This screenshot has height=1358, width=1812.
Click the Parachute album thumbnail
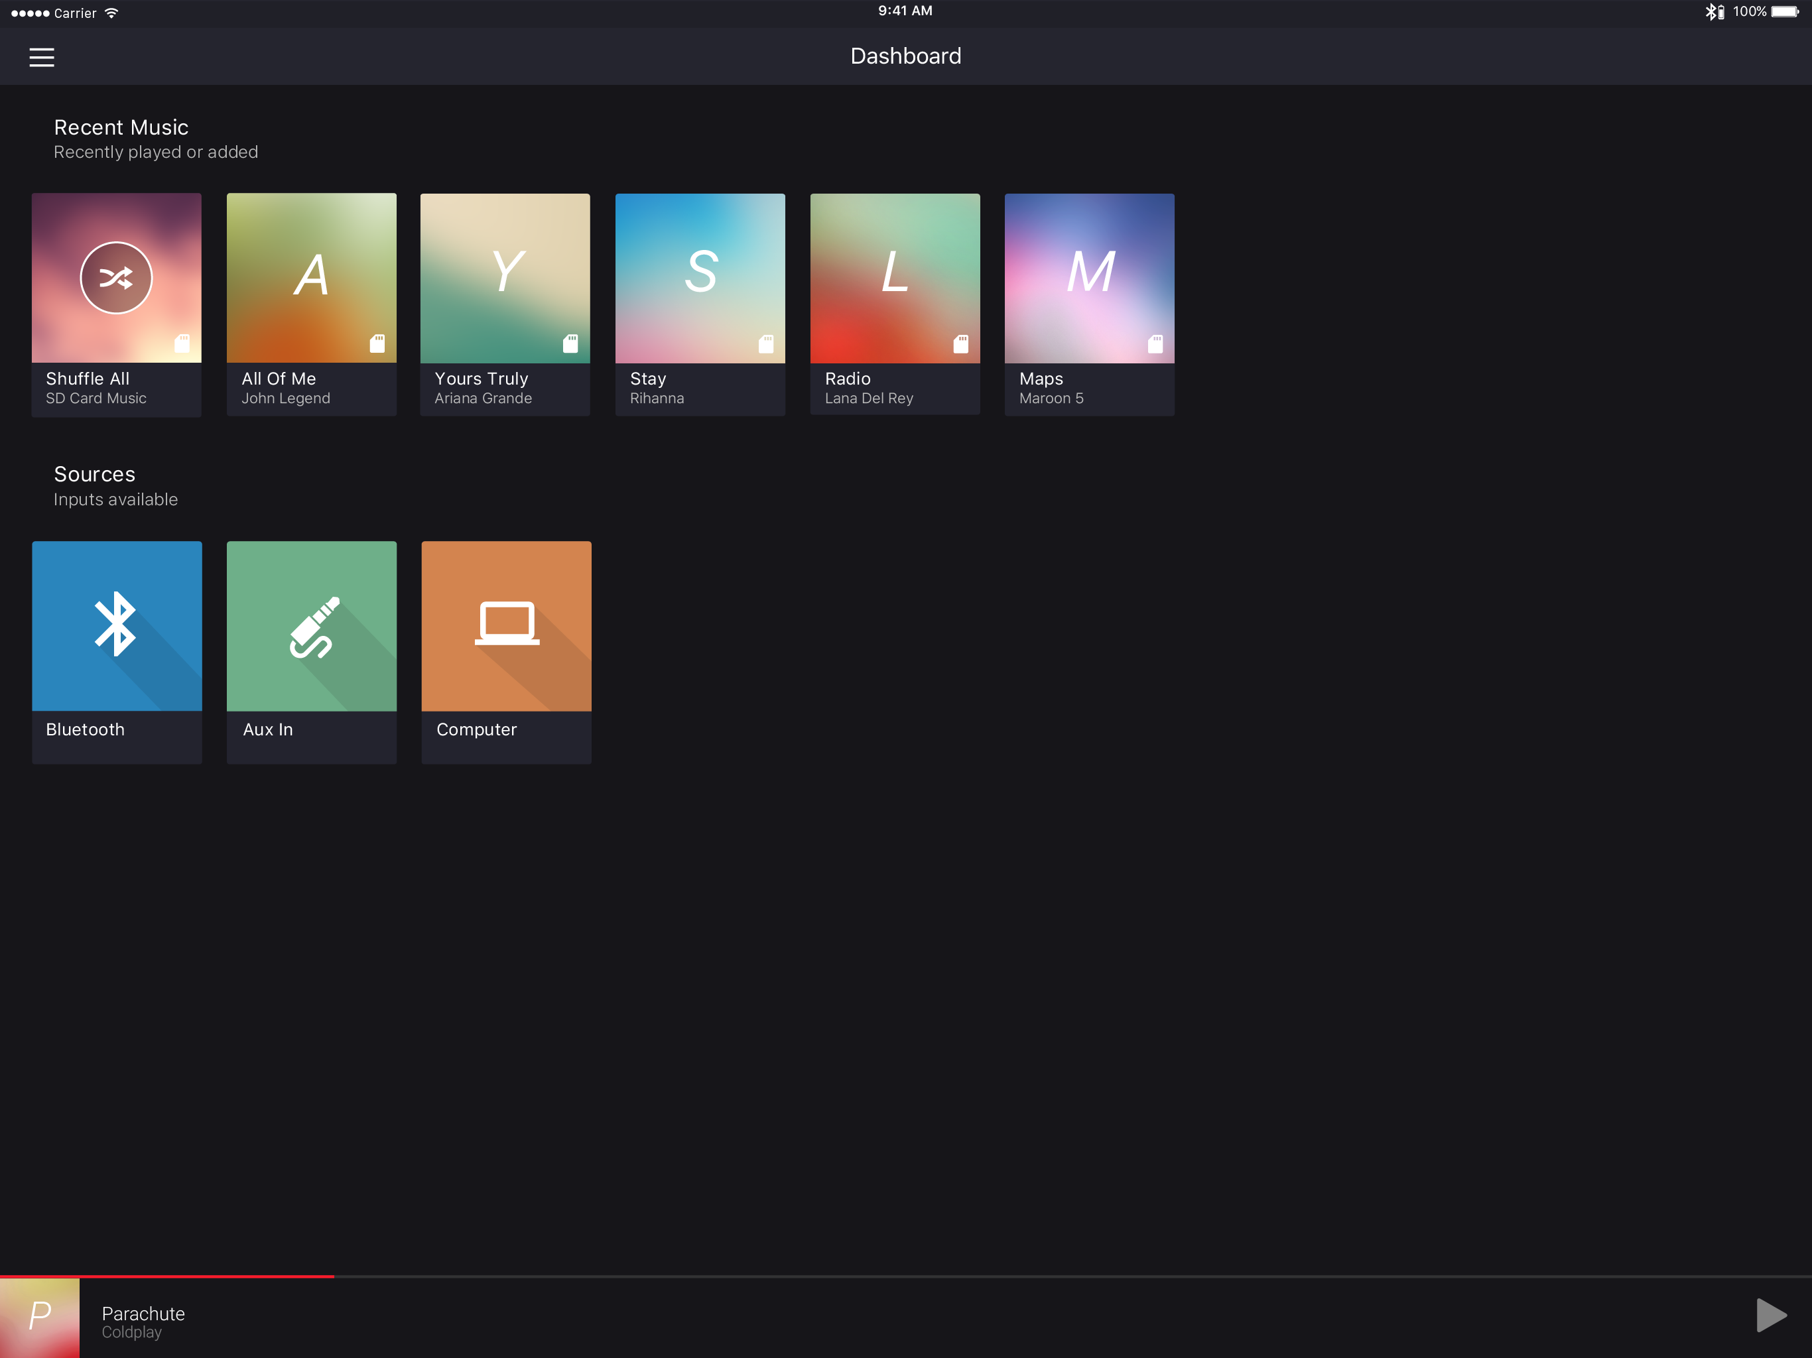(x=39, y=1318)
